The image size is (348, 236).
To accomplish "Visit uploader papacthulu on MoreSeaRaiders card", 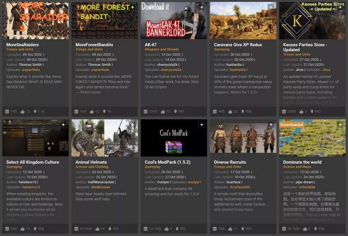I will click(31, 70).
